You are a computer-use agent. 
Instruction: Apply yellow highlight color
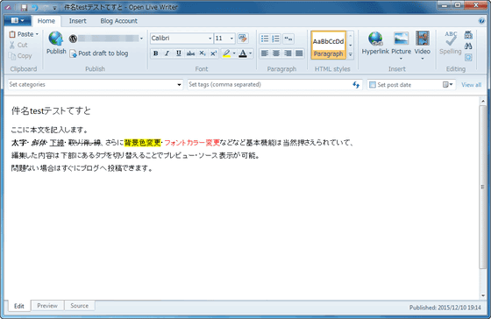(226, 53)
